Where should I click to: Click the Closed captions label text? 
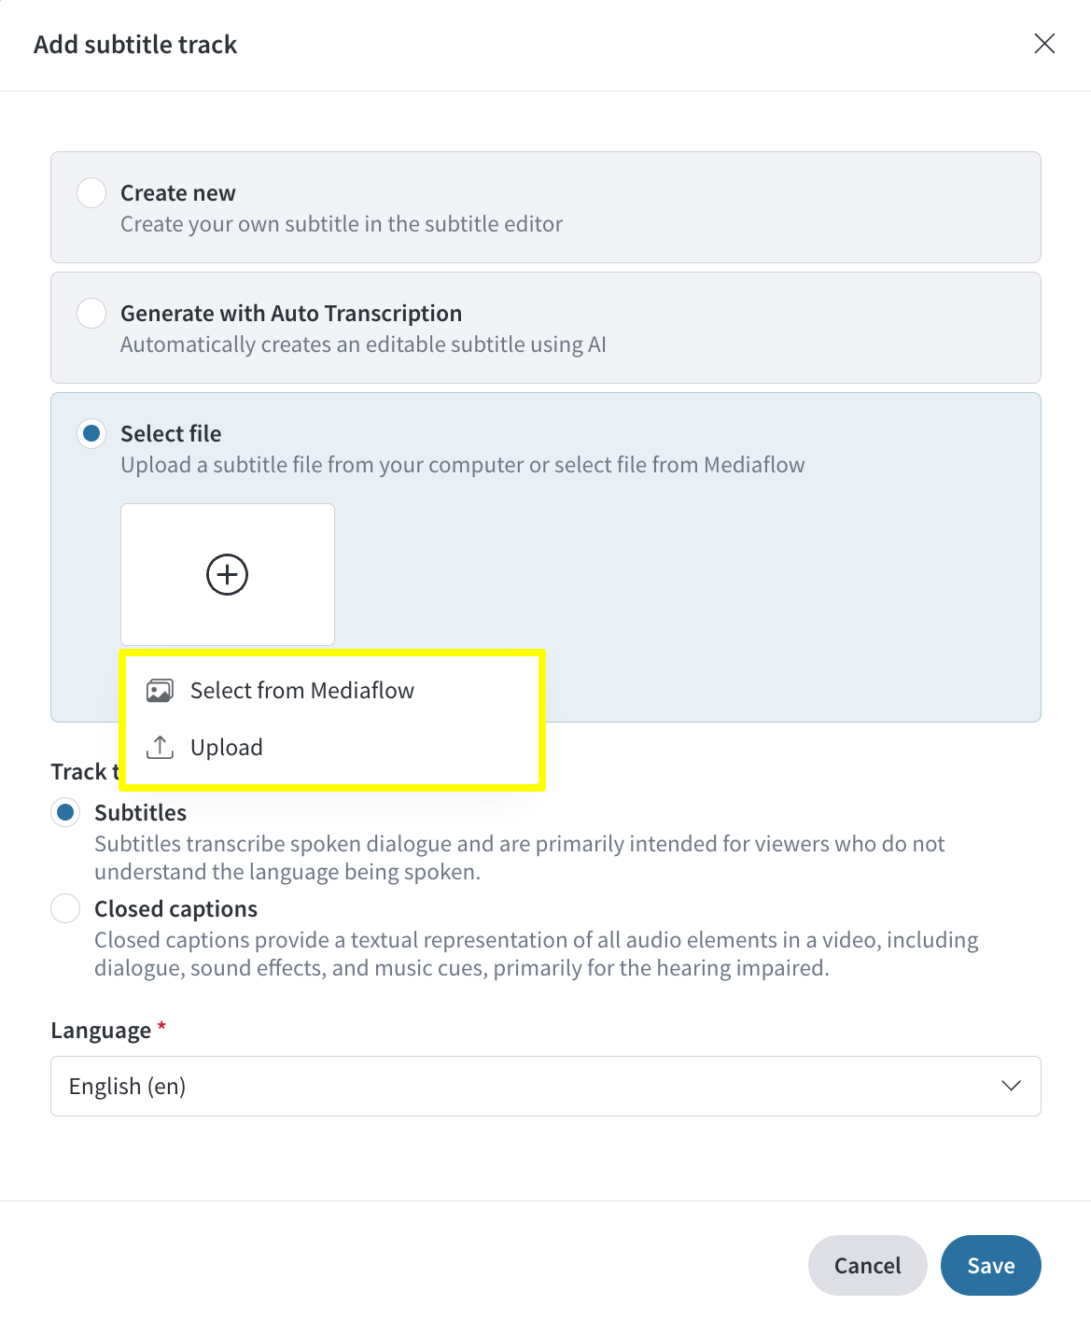tap(176, 909)
